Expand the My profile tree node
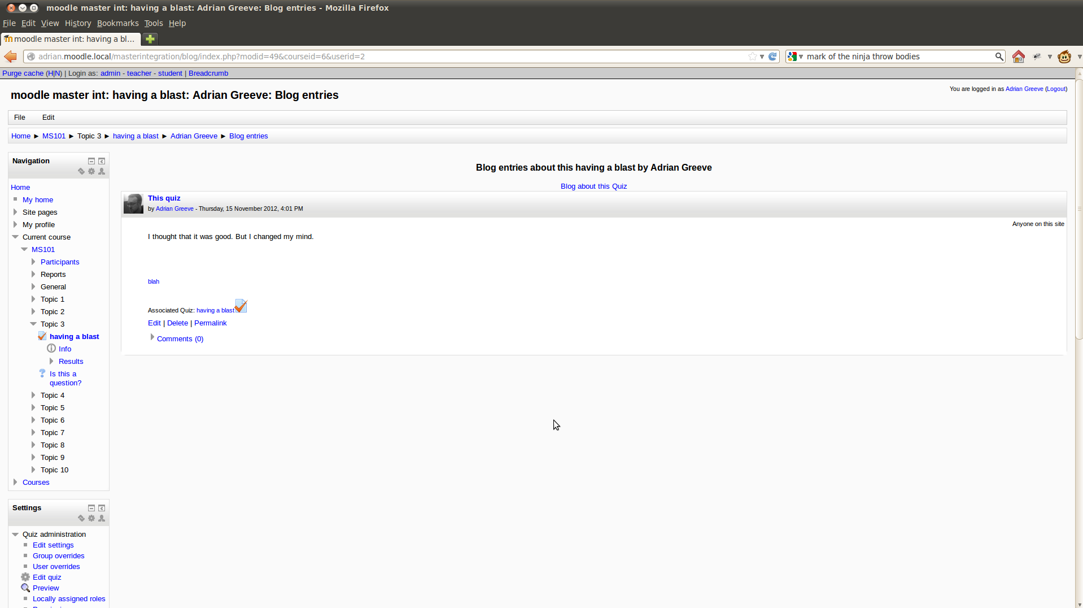This screenshot has height=608, width=1083. click(15, 225)
